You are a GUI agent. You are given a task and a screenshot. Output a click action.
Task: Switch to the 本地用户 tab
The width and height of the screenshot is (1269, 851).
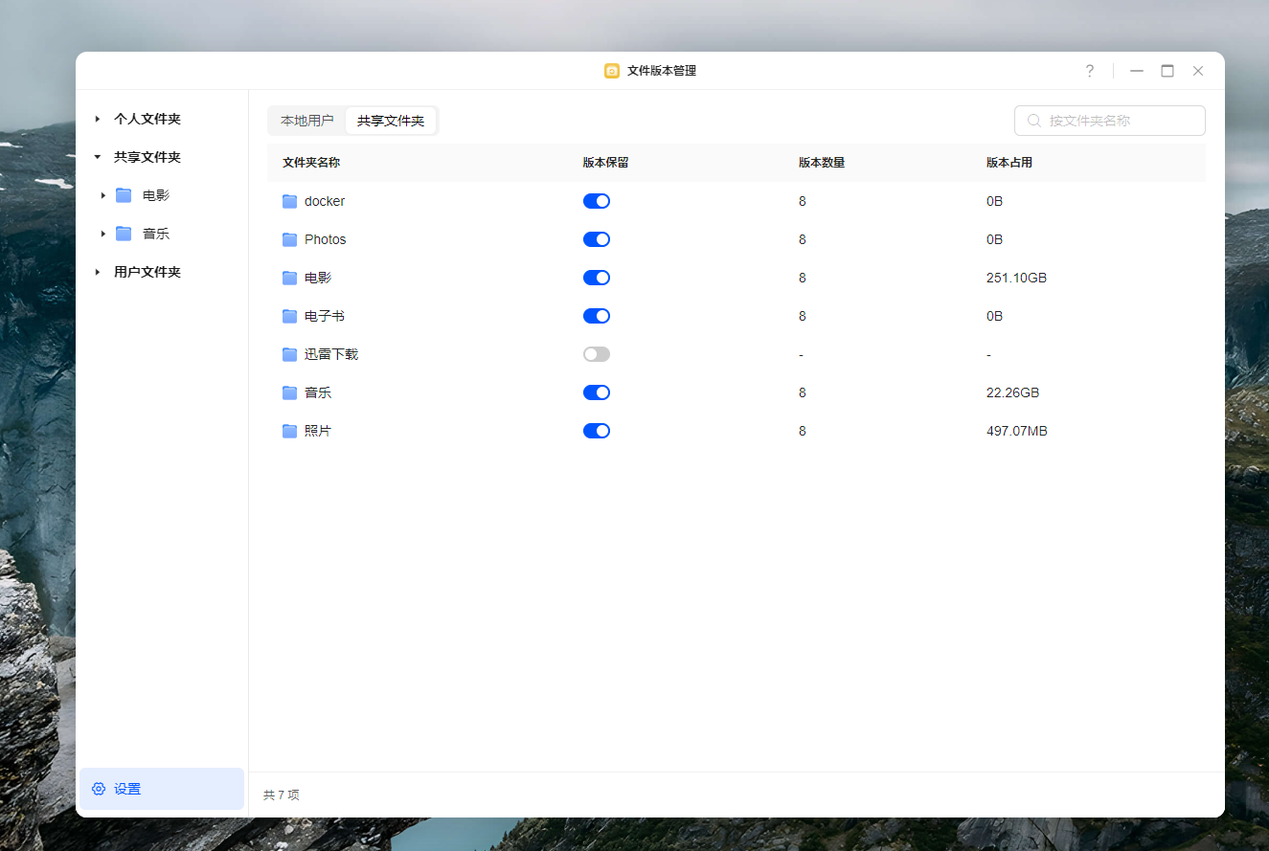click(x=306, y=121)
